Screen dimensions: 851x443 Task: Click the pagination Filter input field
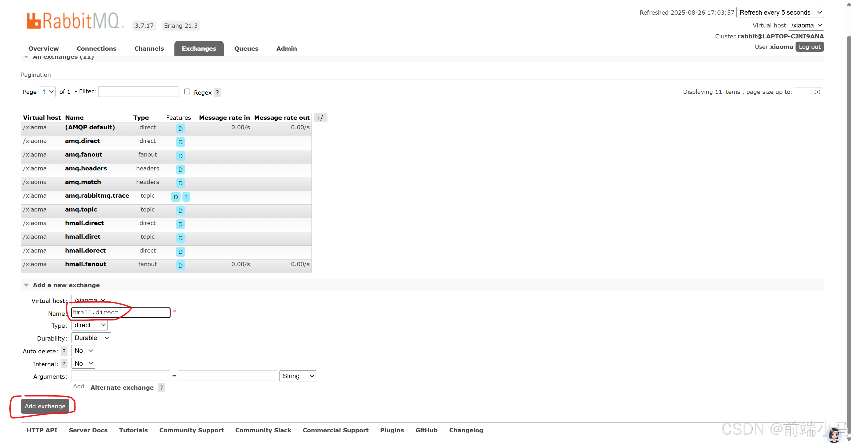point(138,91)
